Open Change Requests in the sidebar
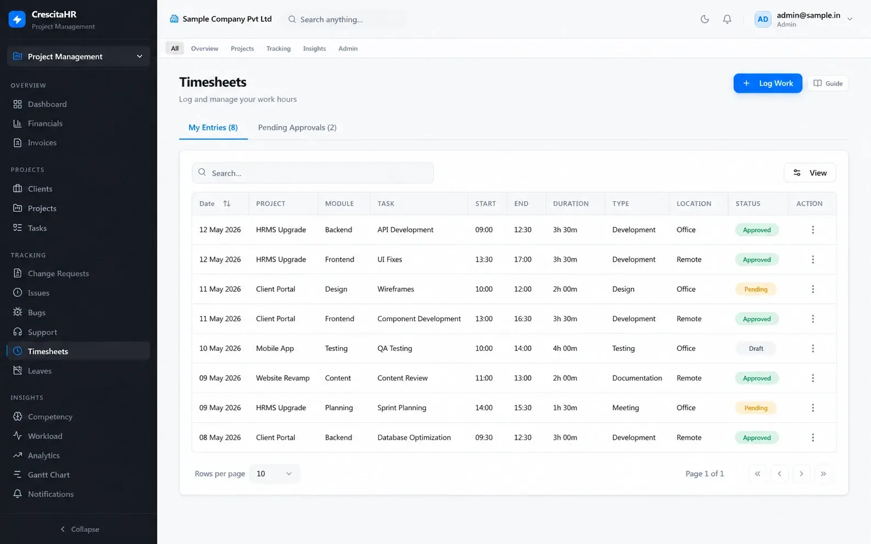Viewport: 871px width, 544px height. [79, 274]
